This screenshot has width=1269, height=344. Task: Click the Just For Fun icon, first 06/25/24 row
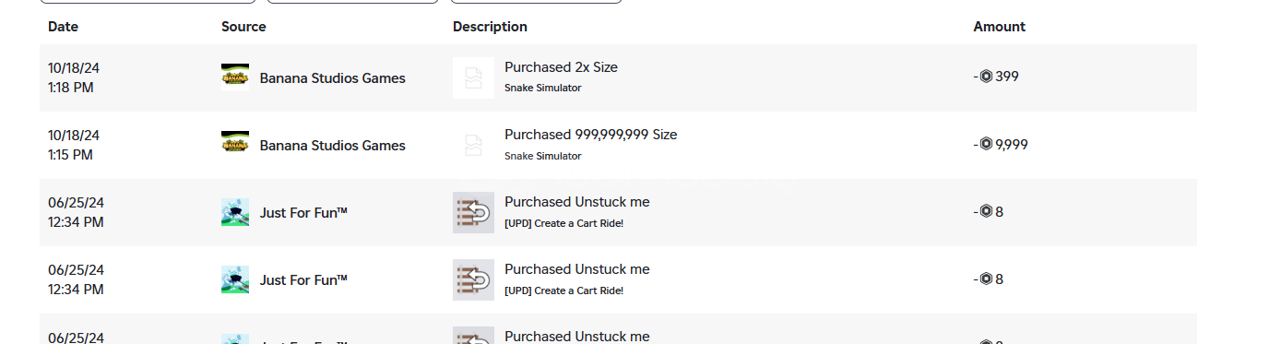235,212
